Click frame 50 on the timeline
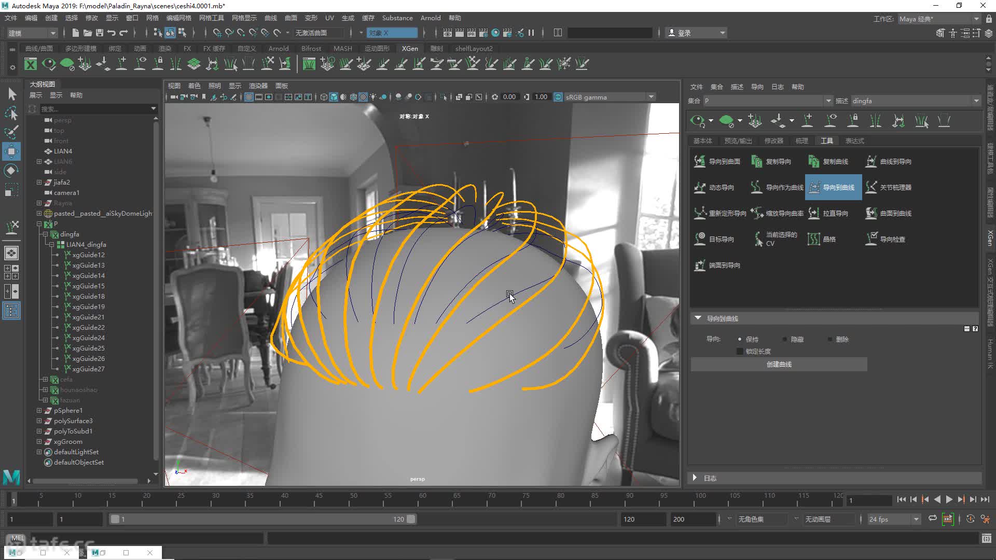Image resolution: width=996 pixels, height=560 pixels. tap(353, 499)
